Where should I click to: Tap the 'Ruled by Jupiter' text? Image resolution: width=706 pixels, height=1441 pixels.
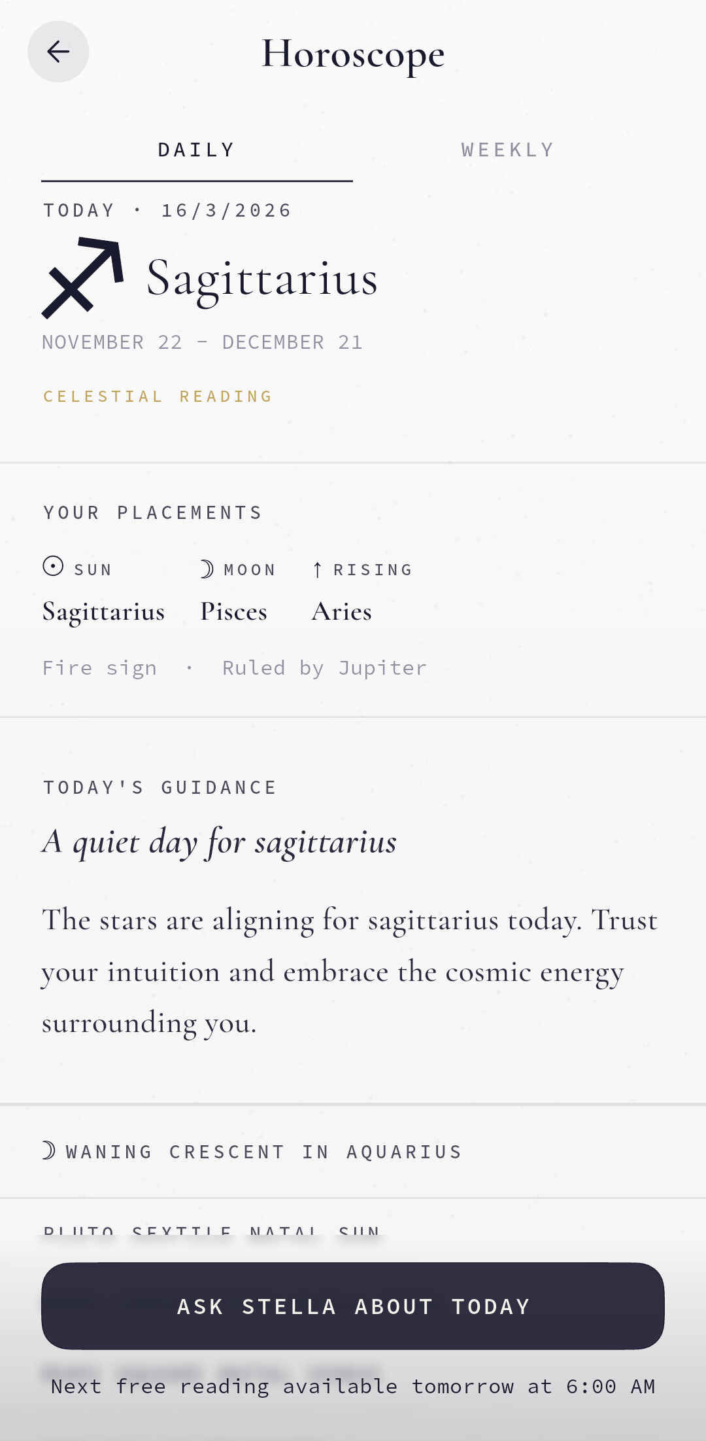coord(324,668)
